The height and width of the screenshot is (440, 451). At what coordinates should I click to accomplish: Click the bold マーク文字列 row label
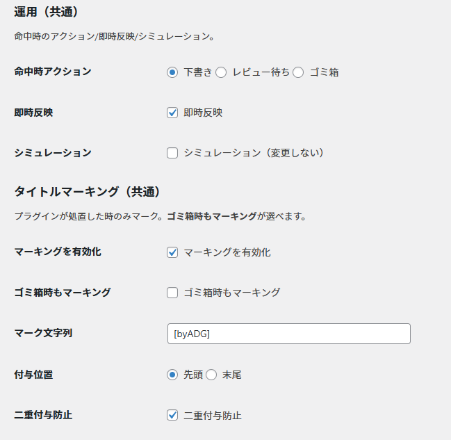[x=43, y=333]
